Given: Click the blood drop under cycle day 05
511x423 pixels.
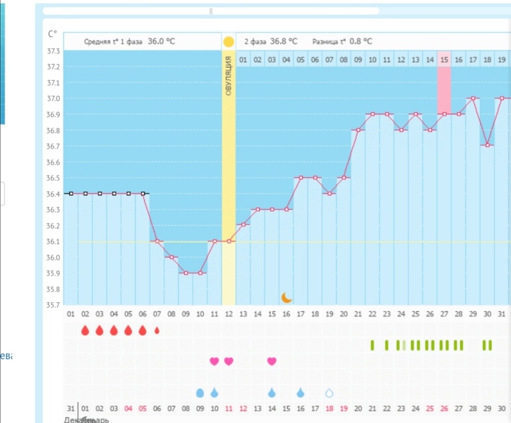Looking at the screenshot, I should [x=128, y=330].
